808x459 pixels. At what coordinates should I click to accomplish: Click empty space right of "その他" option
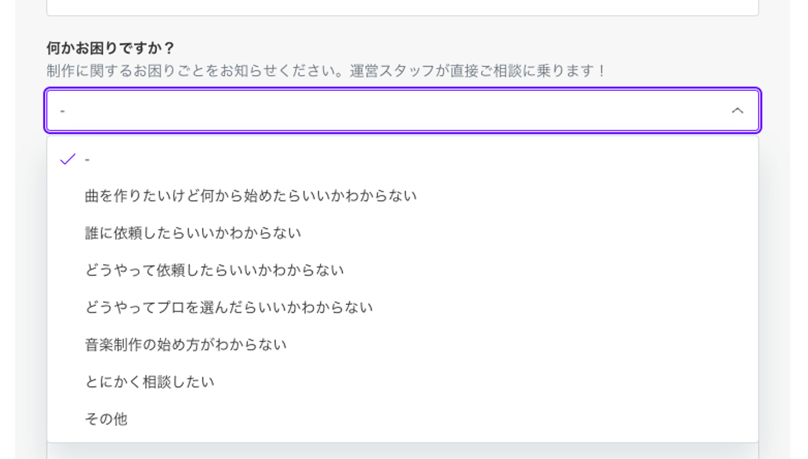(449, 419)
